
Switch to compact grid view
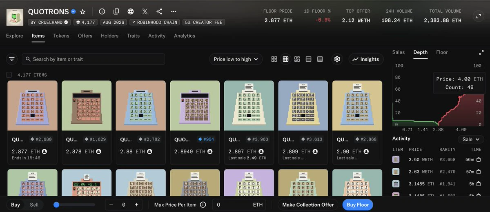[285, 59]
